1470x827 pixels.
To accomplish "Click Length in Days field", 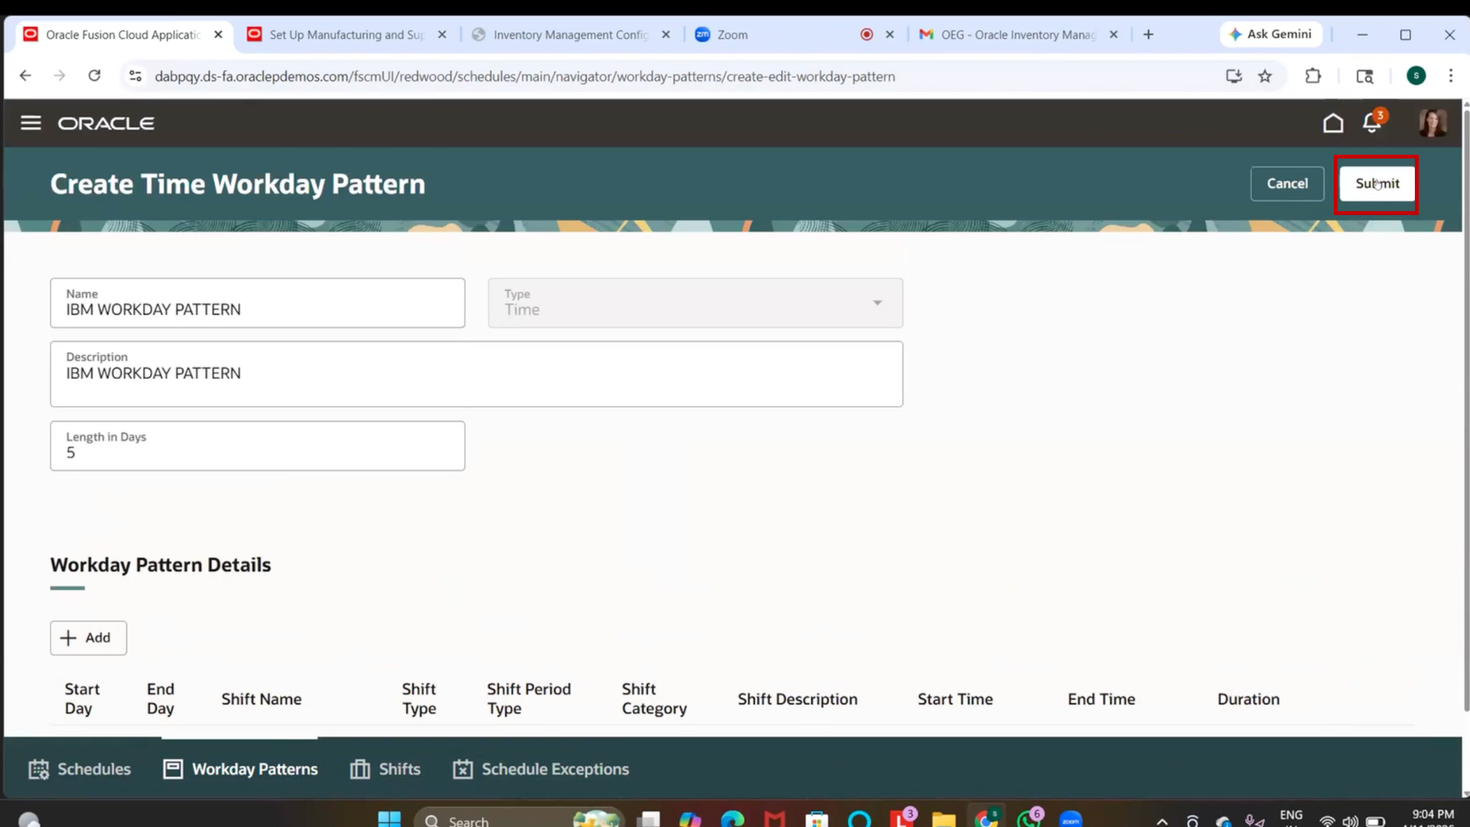I will 257,446.
